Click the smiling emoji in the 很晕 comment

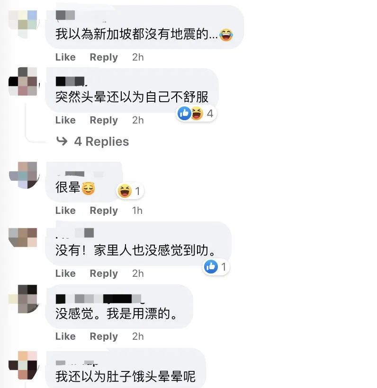(x=89, y=188)
